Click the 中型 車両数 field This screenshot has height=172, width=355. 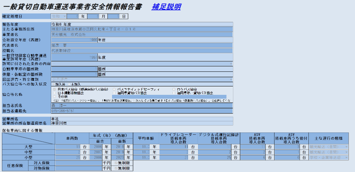coord(68,152)
